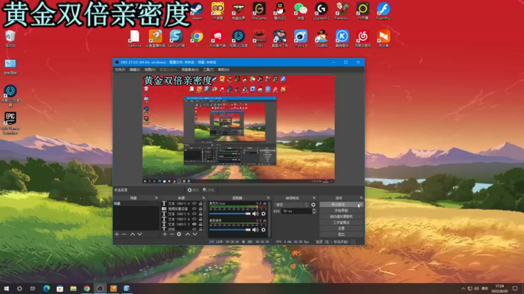The height and width of the screenshot is (294, 524).
Task: Open source properties gear in sources toolbar
Action: pos(179,235)
